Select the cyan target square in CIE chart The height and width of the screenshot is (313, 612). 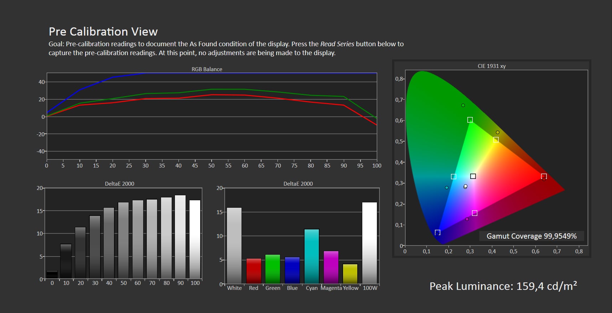pos(453,176)
